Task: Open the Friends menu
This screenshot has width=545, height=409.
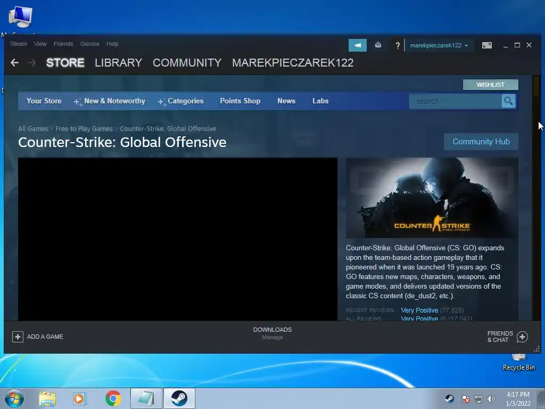Action: click(x=63, y=44)
